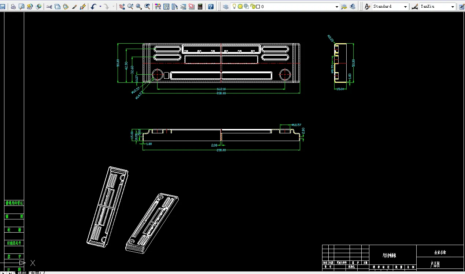Image resolution: width=465 pixels, height=274 pixels.
Task: Click the Help question mark icon
Action: tap(211, 7)
